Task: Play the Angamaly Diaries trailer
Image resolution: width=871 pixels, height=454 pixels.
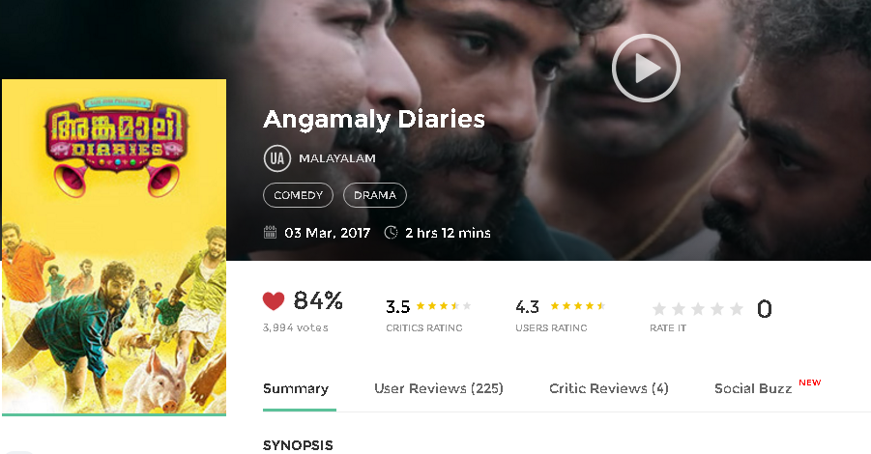Action: pyautogui.click(x=646, y=69)
